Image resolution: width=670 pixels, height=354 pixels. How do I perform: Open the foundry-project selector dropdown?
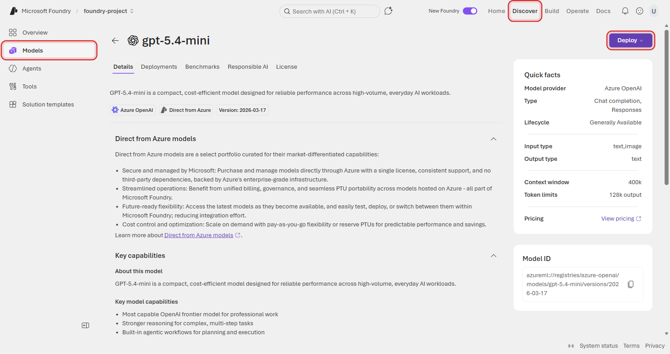109,11
